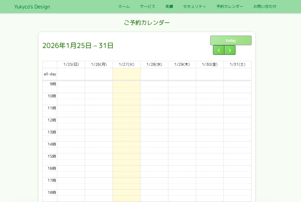
Task: Open the ホーム navigation menu item
Action: point(124,6)
